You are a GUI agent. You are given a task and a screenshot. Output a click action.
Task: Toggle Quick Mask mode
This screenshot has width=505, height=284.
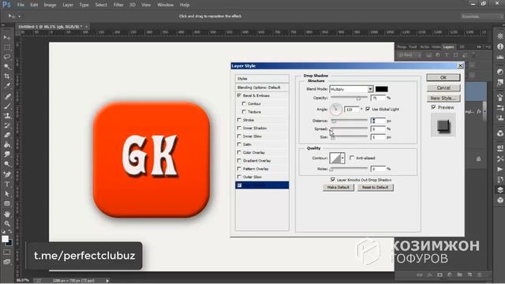coord(7,252)
